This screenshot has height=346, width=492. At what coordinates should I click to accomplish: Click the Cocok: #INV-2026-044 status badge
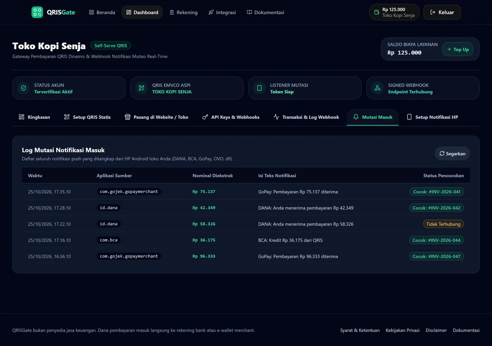(x=437, y=240)
